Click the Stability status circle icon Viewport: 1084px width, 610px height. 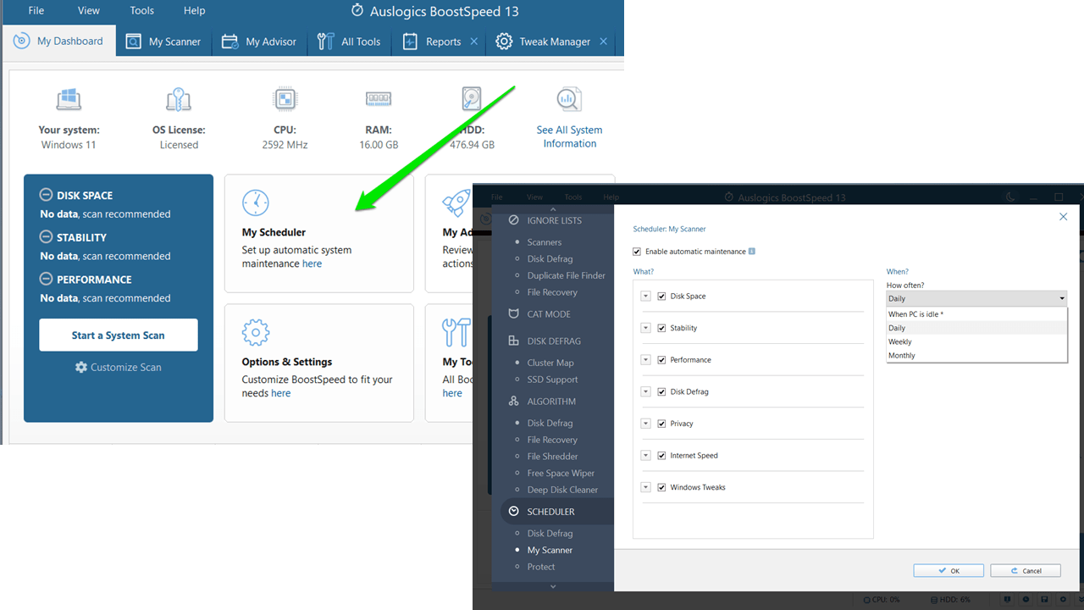click(47, 237)
